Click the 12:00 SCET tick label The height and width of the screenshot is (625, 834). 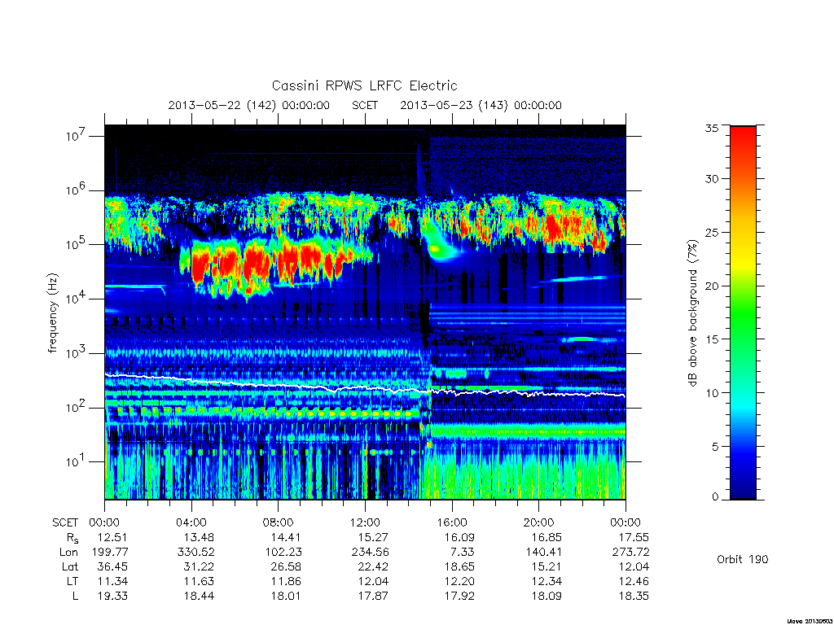pyautogui.click(x=366, y=522)
